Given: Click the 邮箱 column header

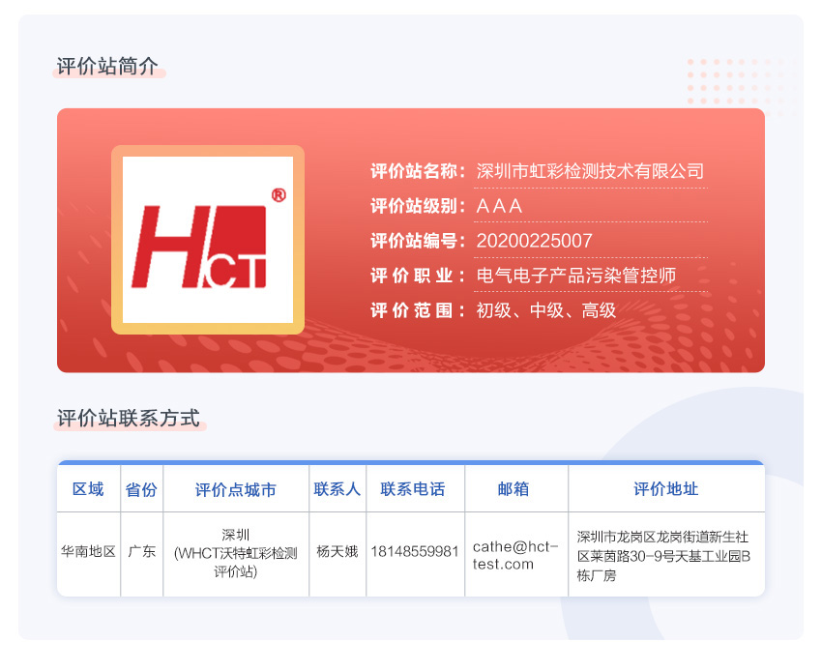Looking at the screenshot, I should [x=514, y=489].
